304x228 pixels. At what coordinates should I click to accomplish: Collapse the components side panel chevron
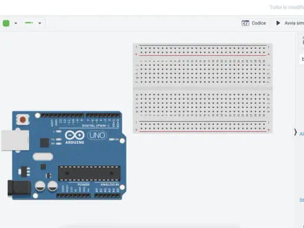(295, 132)
